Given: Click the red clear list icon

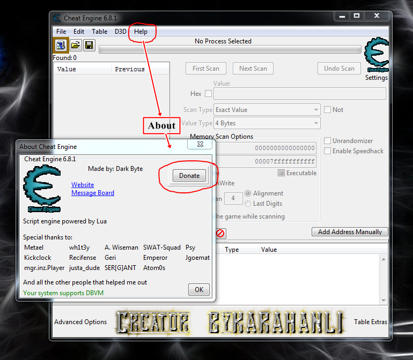Looking at the screenshot, I should tap(220, 233).
